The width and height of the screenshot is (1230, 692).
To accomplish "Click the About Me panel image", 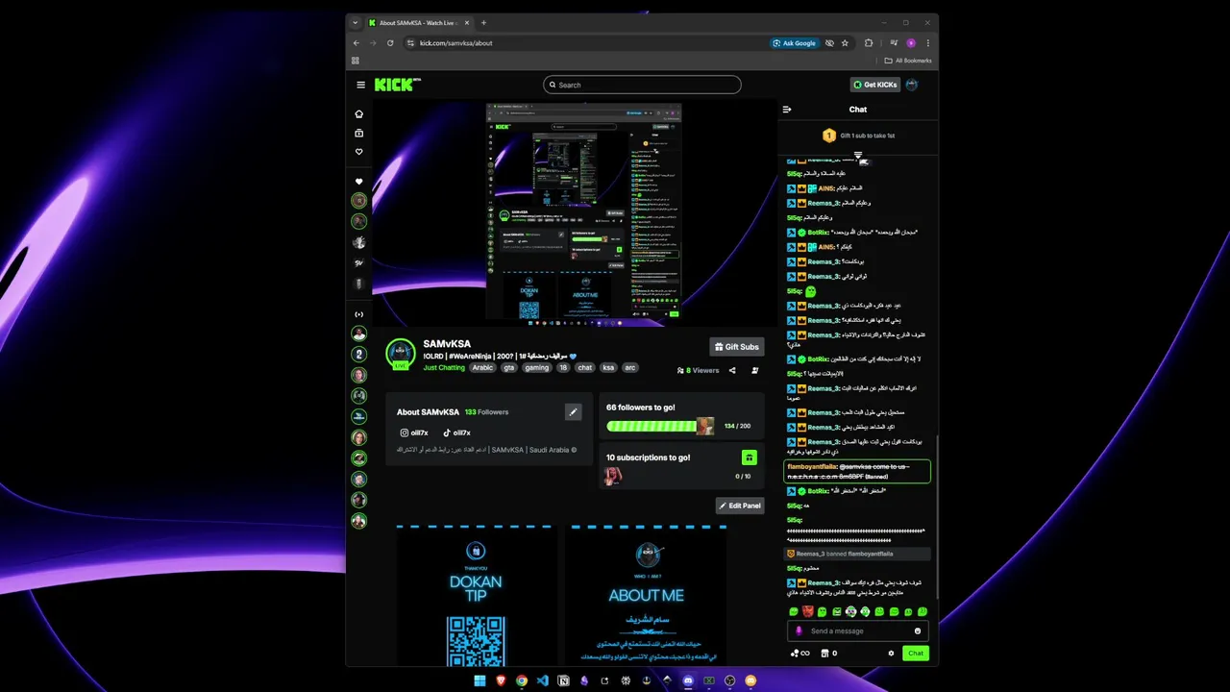I will click(646, 595).
